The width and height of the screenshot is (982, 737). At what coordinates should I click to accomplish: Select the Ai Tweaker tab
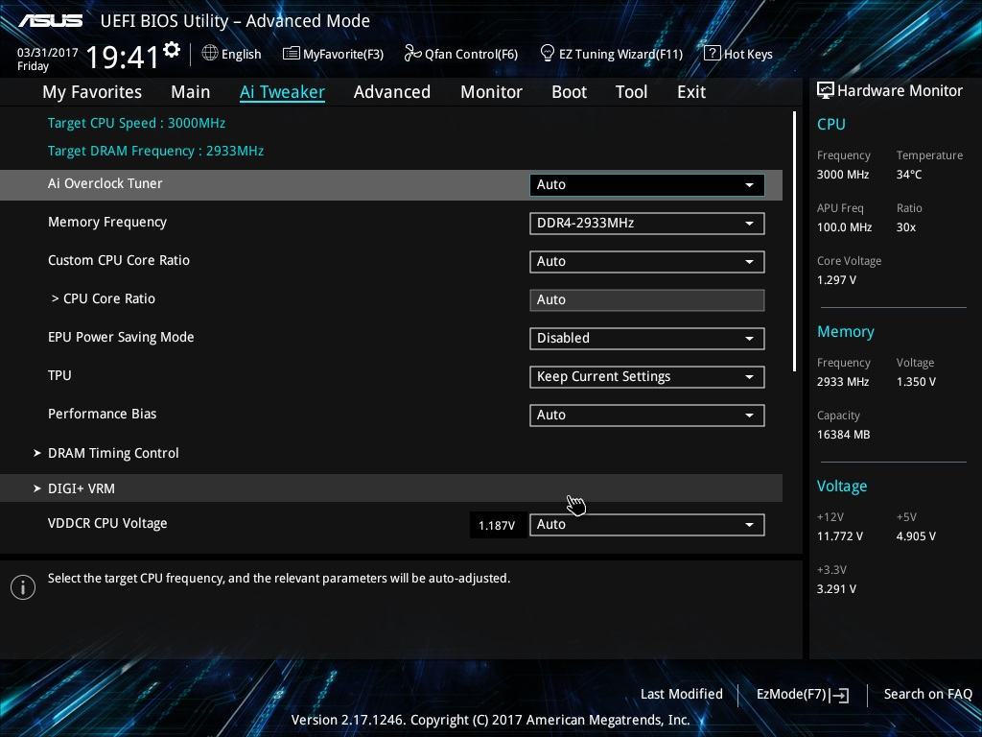coord(282,92)
